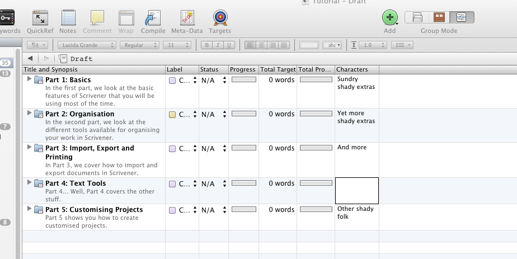The width and height of the screenshot is (517, 259).
Task: Navigate back with the left arrow
Action: (x=30, y=59)
